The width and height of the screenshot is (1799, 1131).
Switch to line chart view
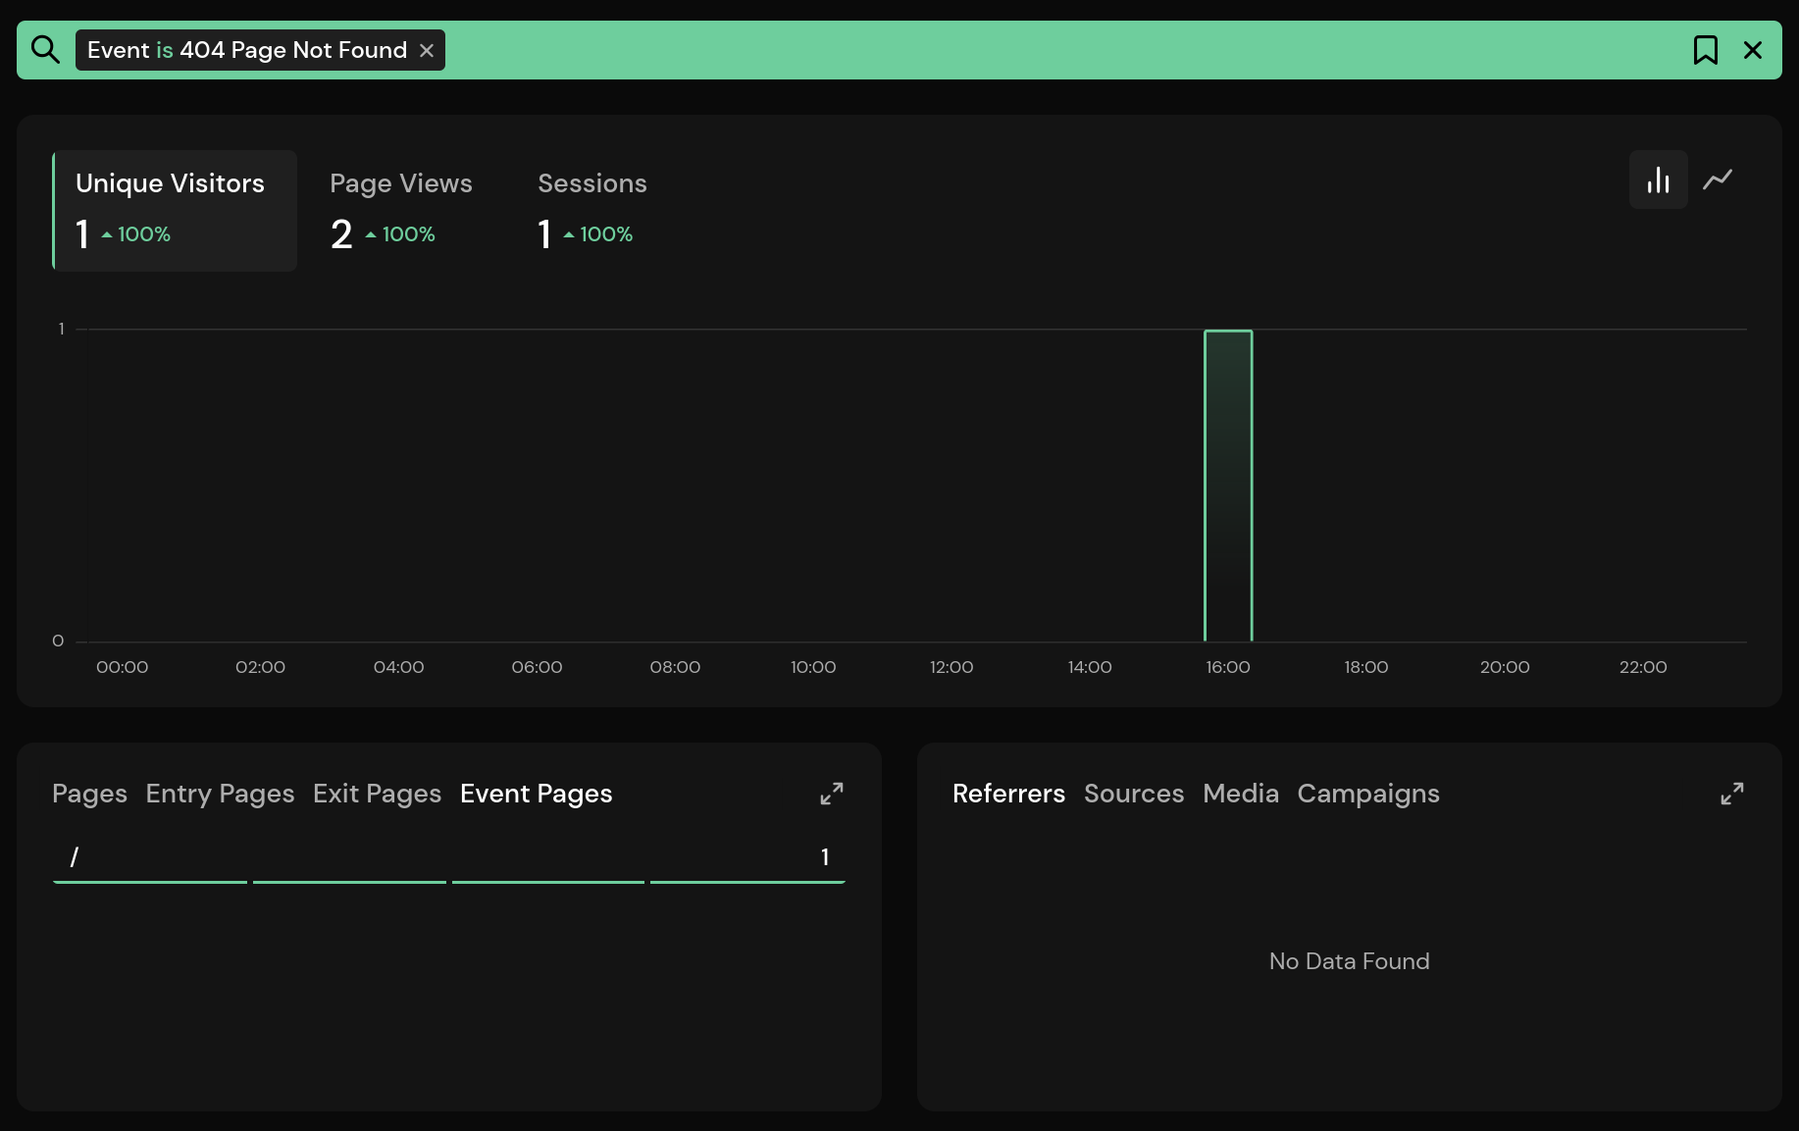[x=1717, y=180]
